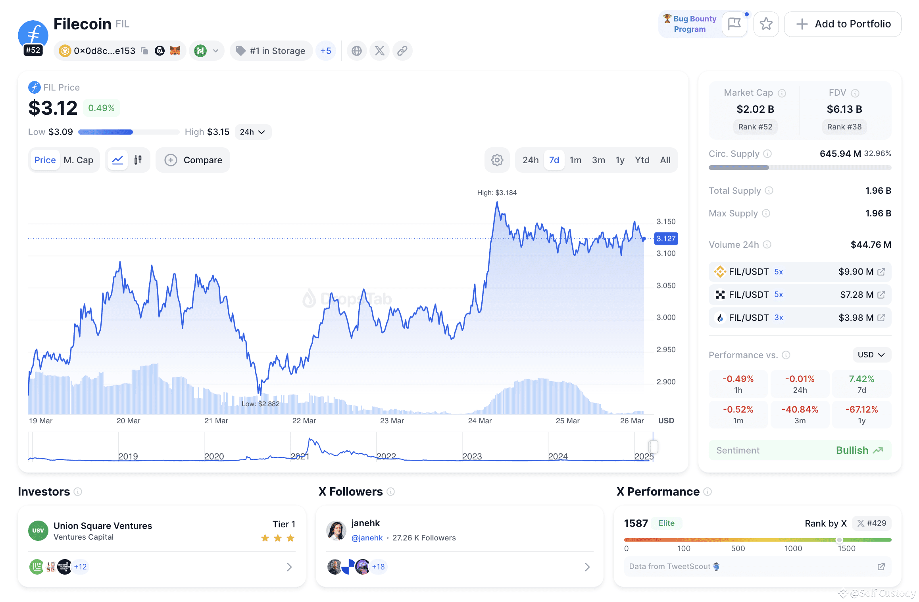Select the 1m chart range
The width and height of the screenshot is (919, 602).
click(x=575, y=160)
